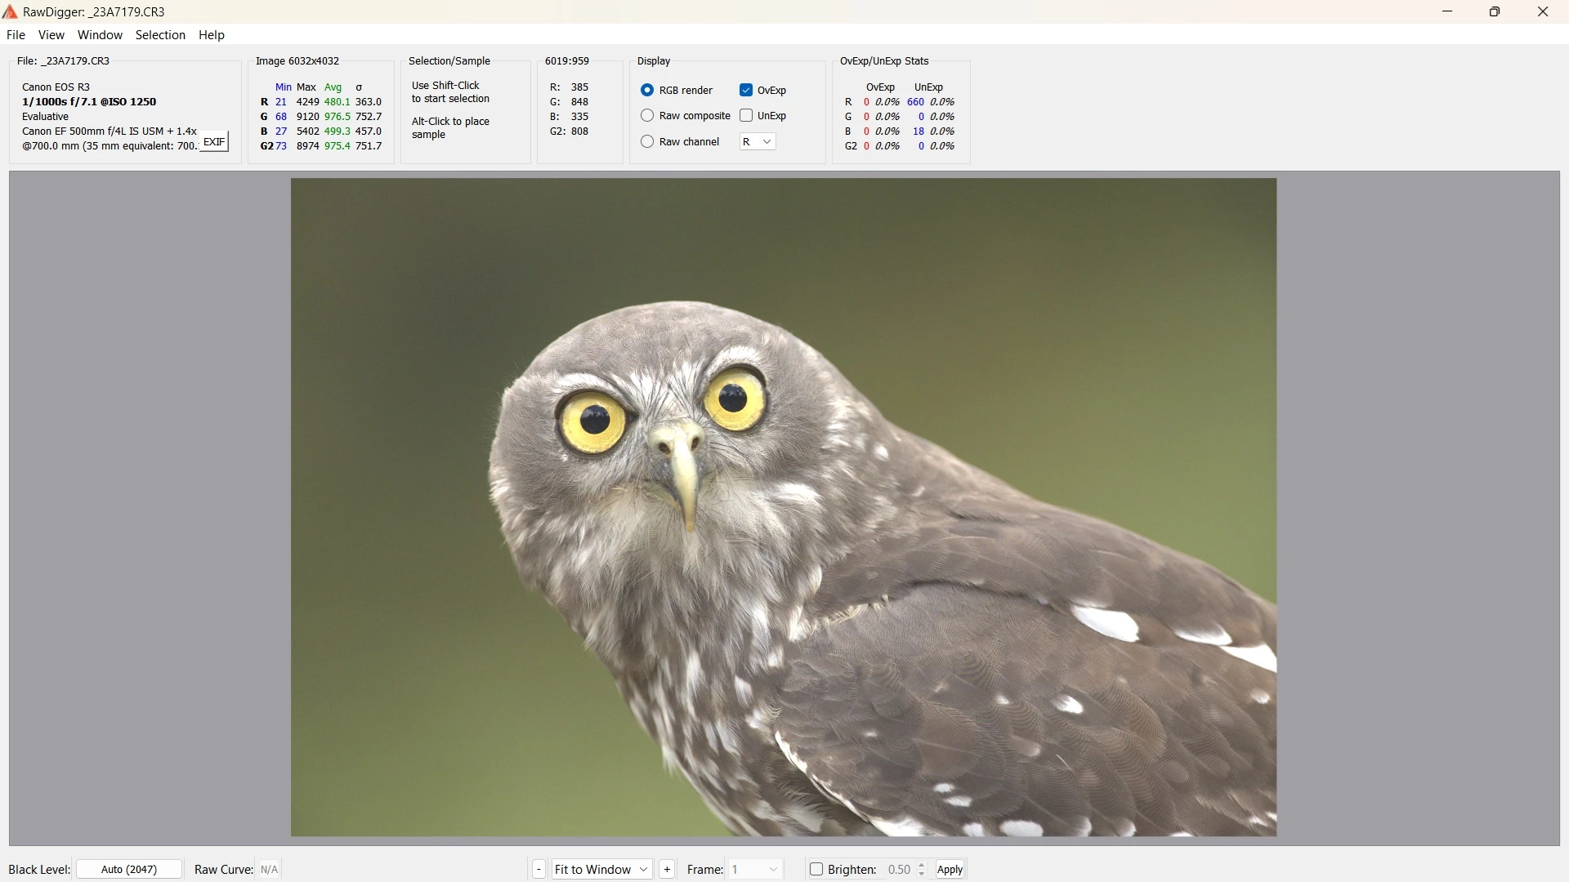Open the raw channel R dropdown
The image size is (1569, 882).
(758, 142)
